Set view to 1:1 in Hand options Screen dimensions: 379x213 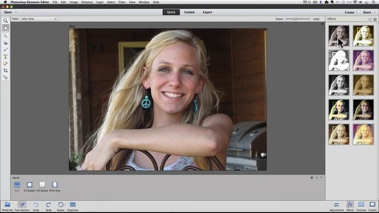[x=17, y=186]
